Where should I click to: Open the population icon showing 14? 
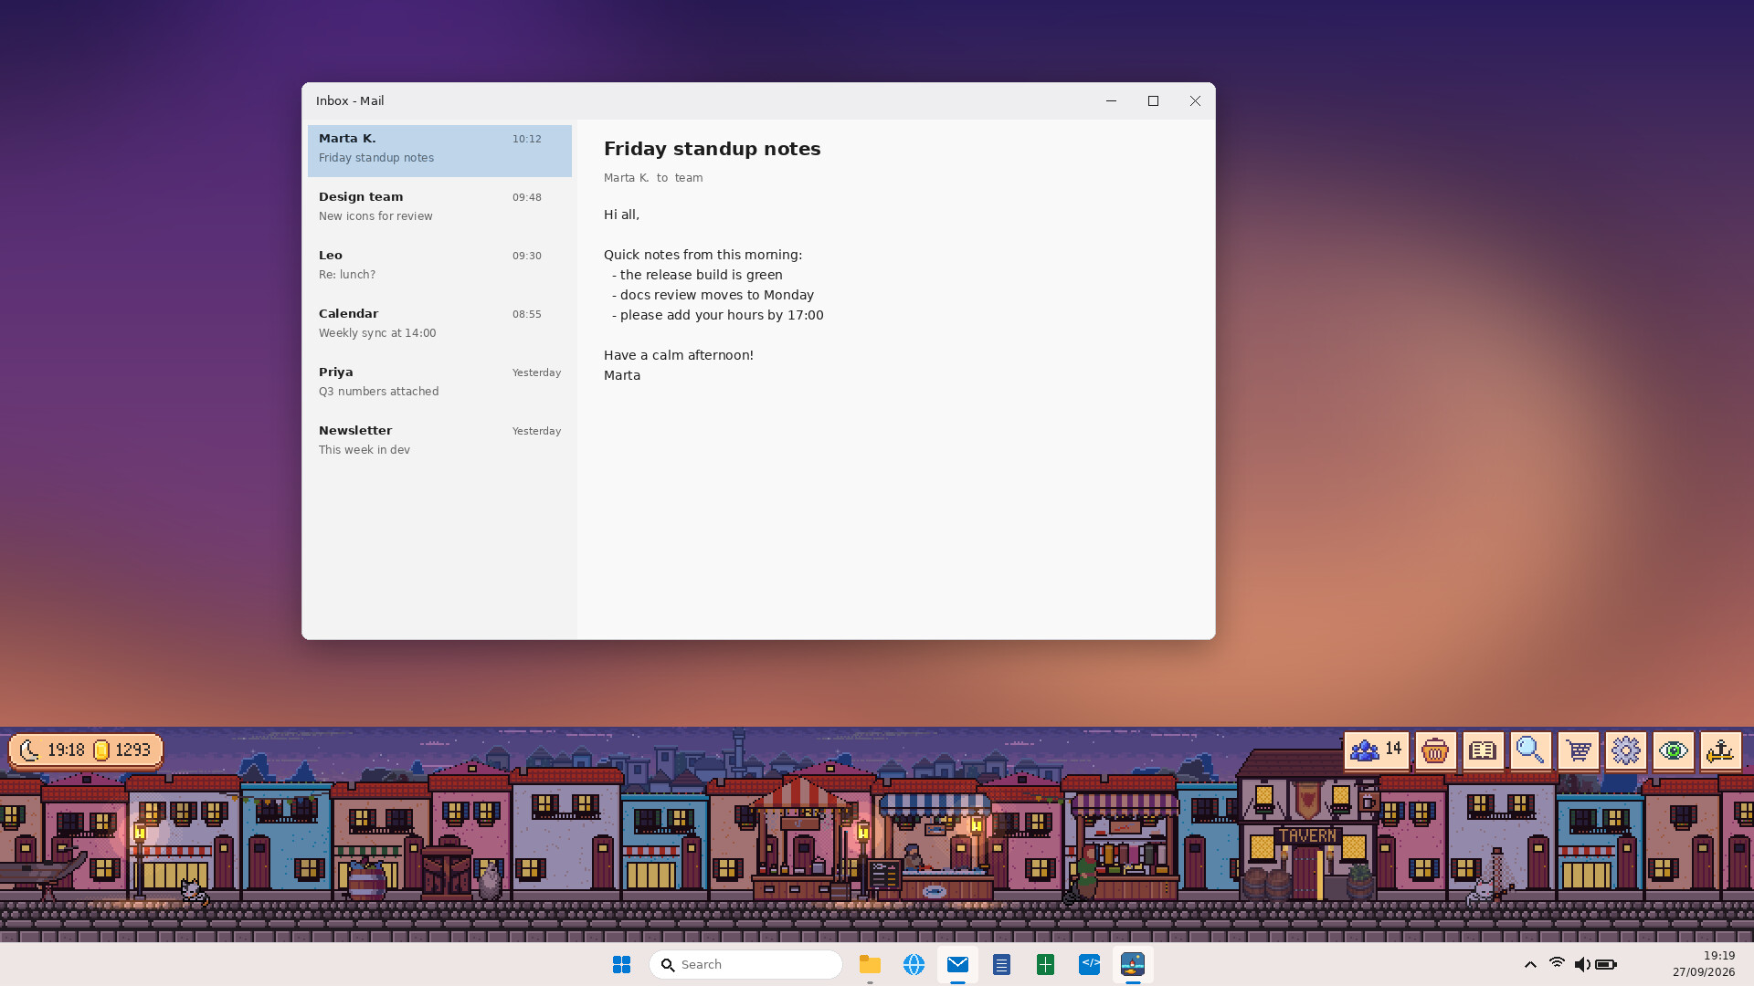point(1376,750)
